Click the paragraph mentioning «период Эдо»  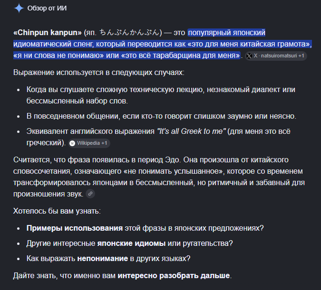click(x=159, y=177)
